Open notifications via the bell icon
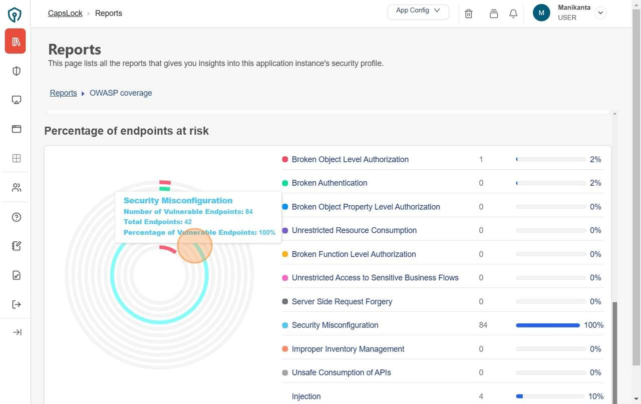641x404 pixels. tap(513, 14)
